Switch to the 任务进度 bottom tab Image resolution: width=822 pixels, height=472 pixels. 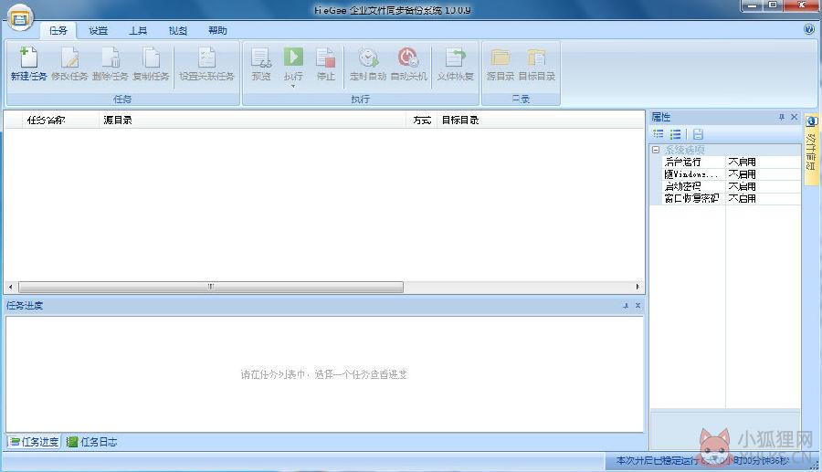(34, 442)
